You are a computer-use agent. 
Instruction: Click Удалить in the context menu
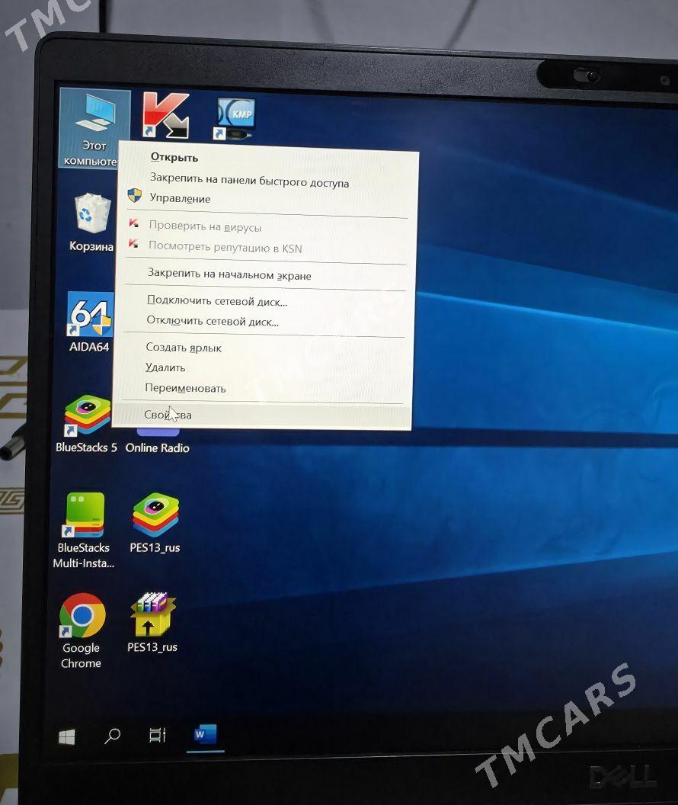(x=263, y=367)
